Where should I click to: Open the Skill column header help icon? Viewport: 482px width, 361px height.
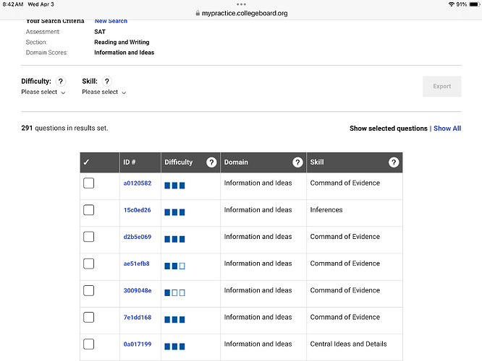point(394,162)
